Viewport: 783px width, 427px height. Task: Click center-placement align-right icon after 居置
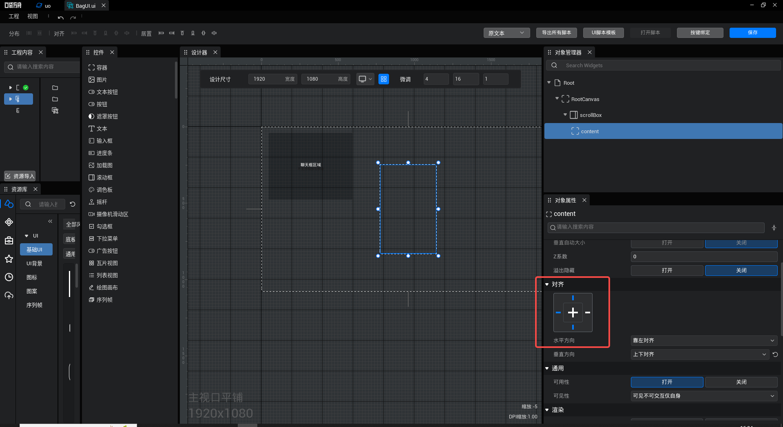point(172,33)
